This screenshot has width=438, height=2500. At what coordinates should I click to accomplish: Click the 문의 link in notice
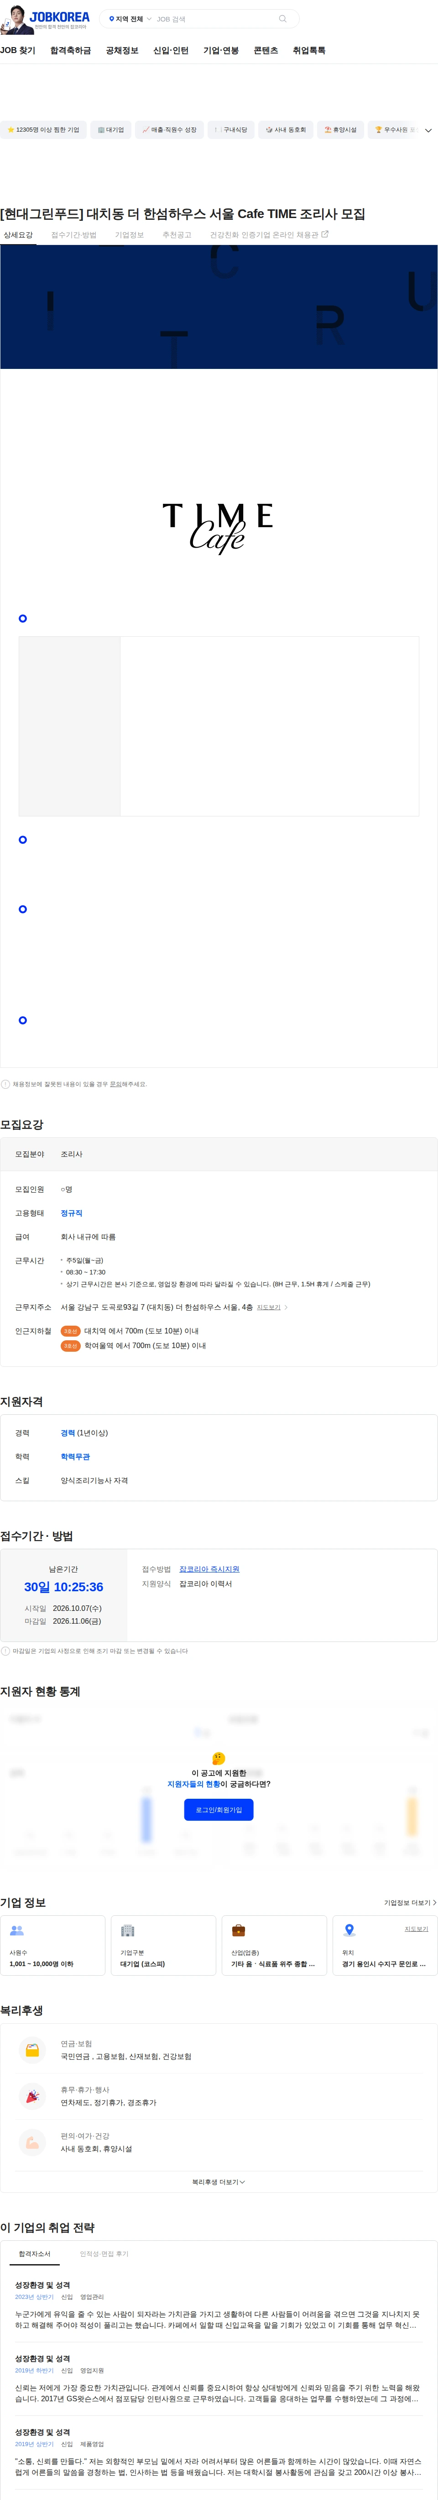115,1084
